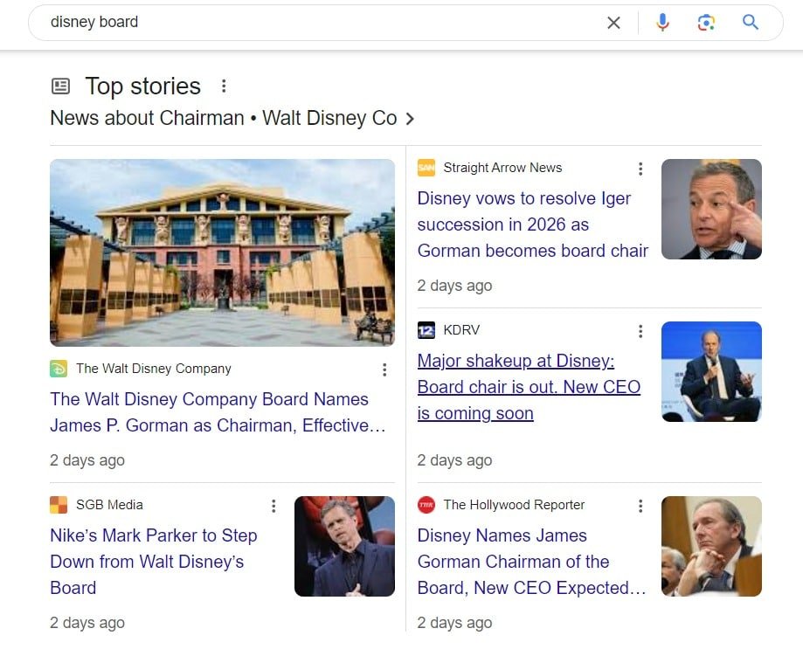Click the Top stories news icon
803x656 pixels.
(60, 86)
